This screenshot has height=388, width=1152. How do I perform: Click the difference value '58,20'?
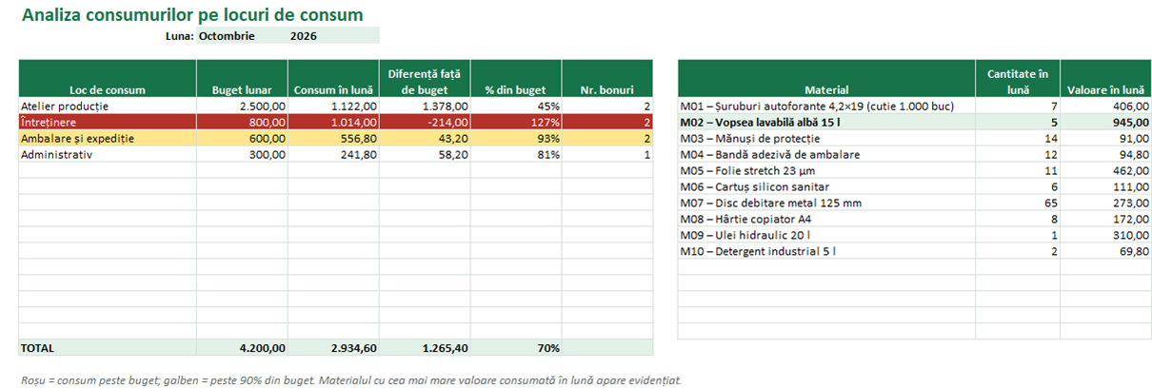425,155
